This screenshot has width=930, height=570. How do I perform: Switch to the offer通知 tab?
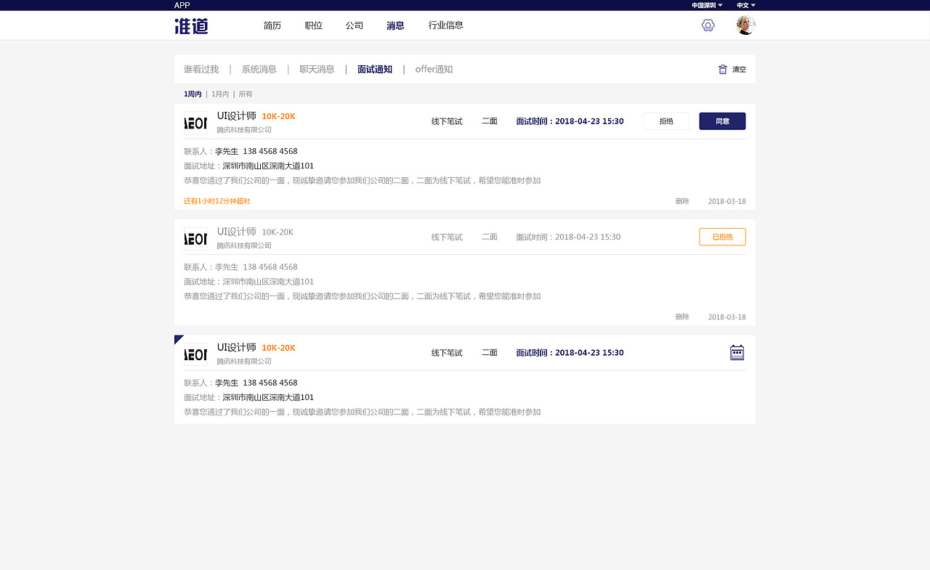[x=434, y=69]
